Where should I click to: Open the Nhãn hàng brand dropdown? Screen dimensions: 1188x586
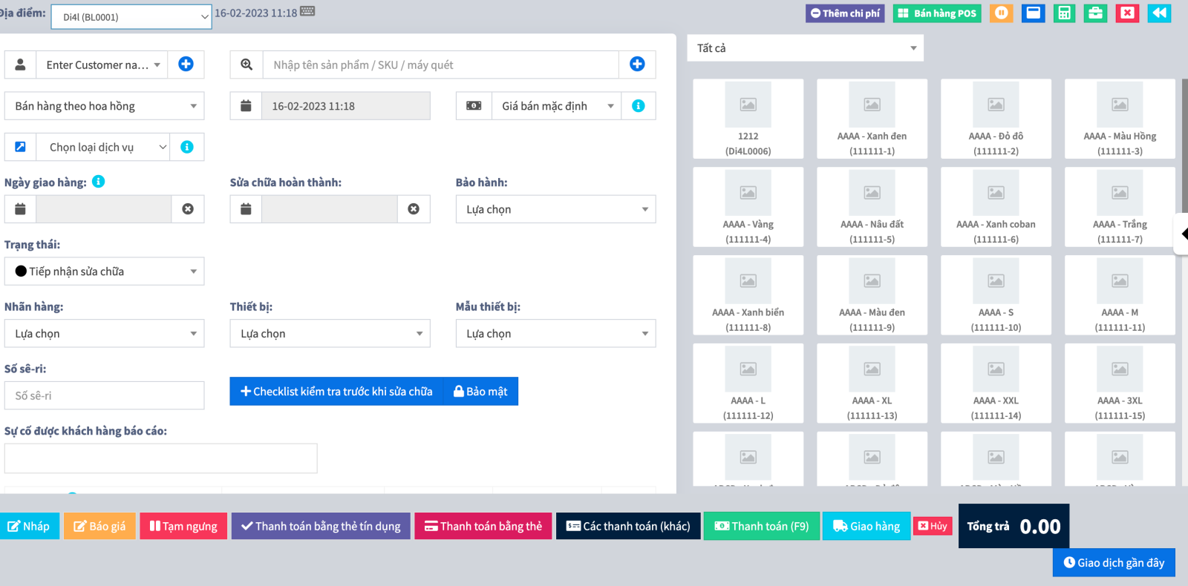point(105,334)
